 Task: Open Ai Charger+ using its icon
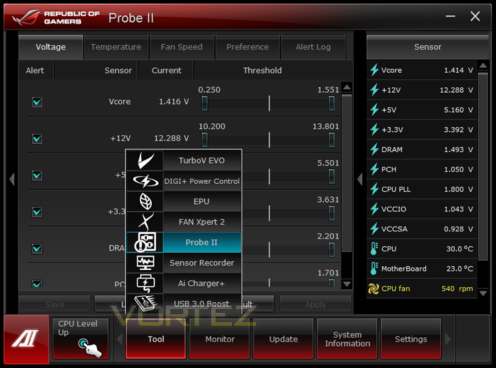coord(146,283)
